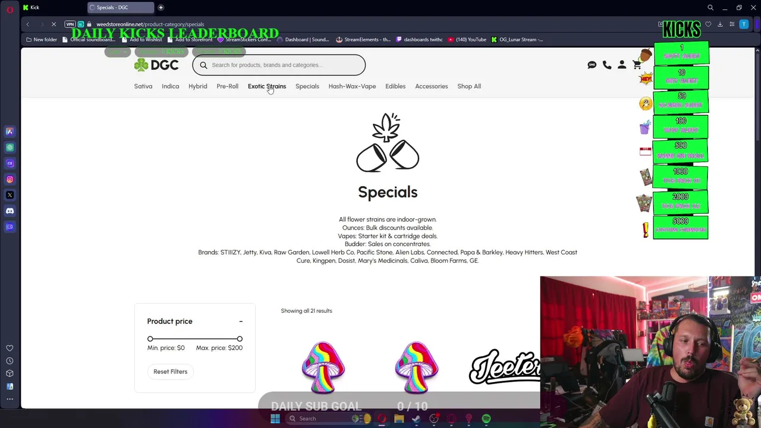Image resolution: width=761 pixels, height=428 pixels.
Task: Open StreamStickers Conf bookmark
Action: 244,39
